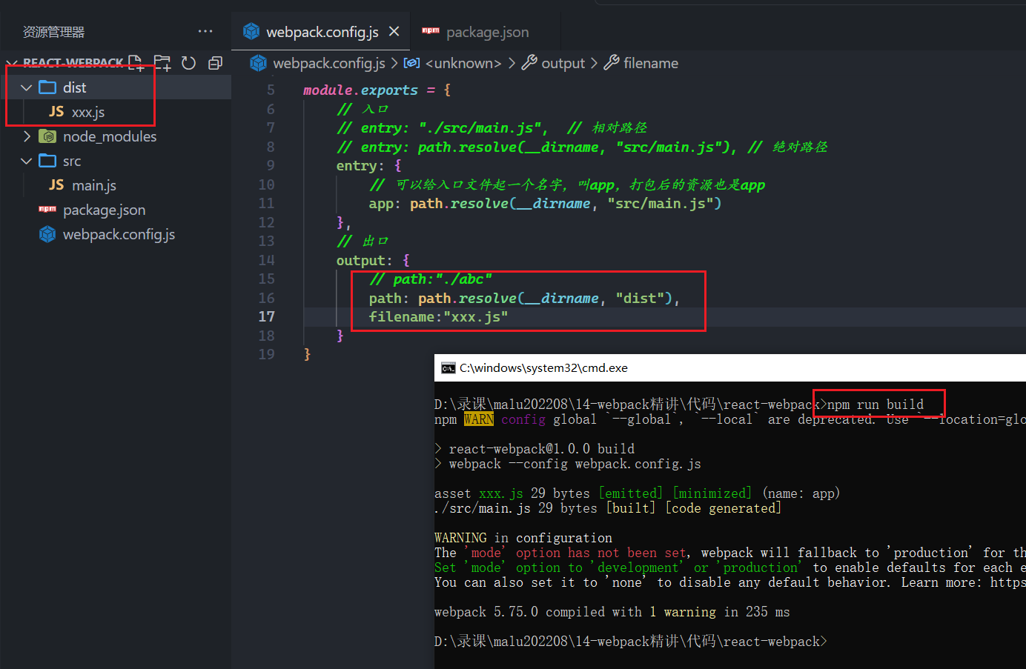Image resolution: width=1026 pixels, height=669 pixels.
Task: Expand the node_modules folder chevron
Action: 26,136
